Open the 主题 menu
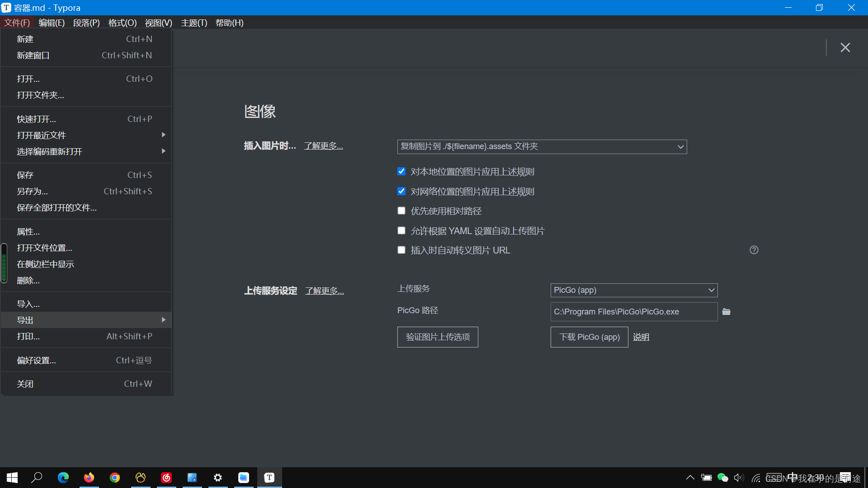This screenshot has height=488, width=868. click(194, 23)
